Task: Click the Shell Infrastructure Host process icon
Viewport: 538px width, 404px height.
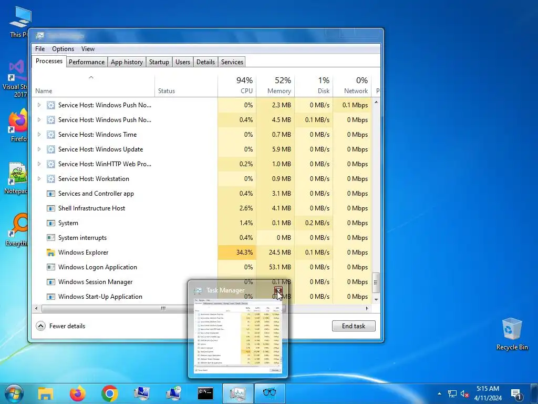Action: click(51, 208)
